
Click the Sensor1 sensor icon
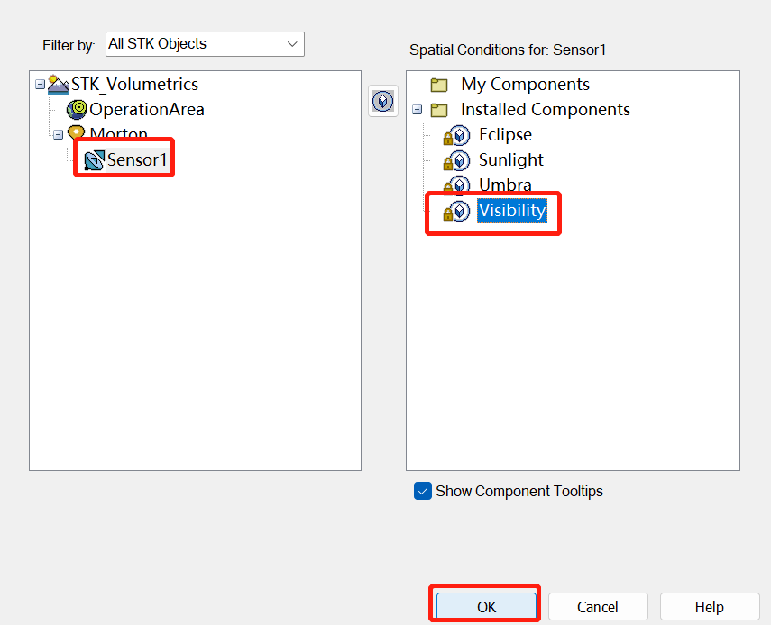[x=94, y=160]
